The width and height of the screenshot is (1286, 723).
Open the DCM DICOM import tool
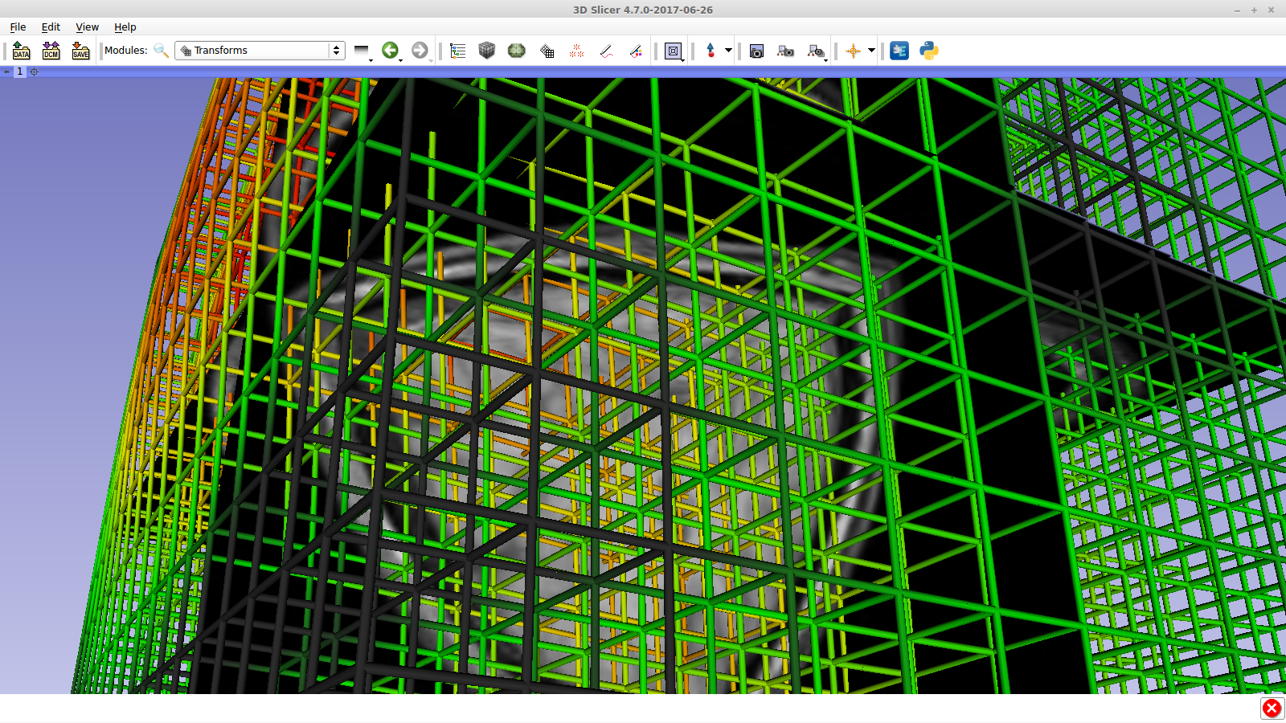[51, 51]
